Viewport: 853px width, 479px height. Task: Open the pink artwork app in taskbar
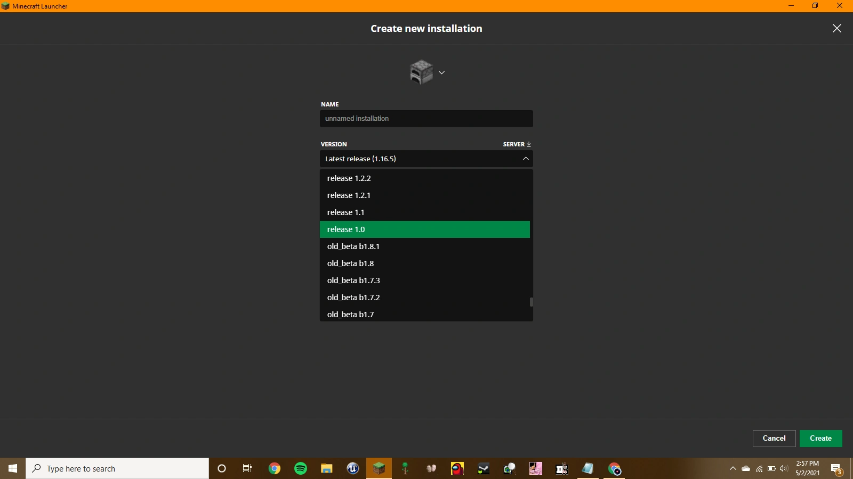[x=536, y=468]
